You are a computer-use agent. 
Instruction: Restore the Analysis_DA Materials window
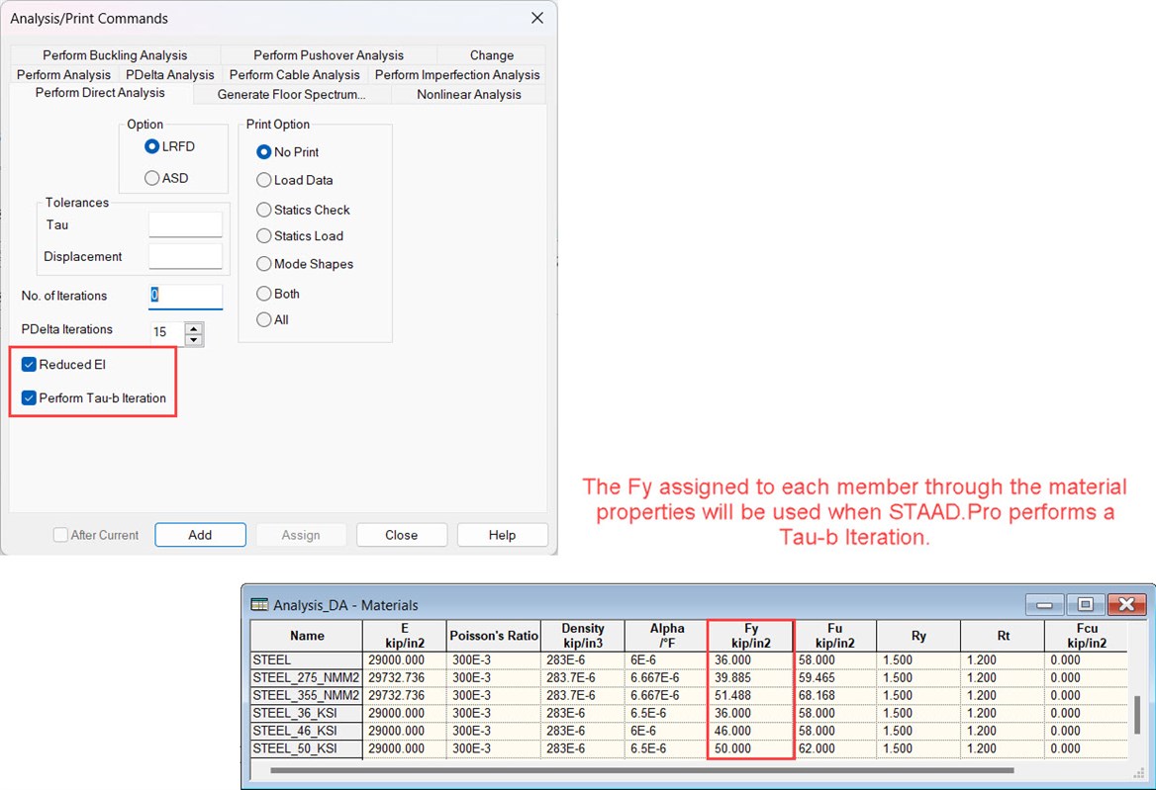pyautogui.click(x=1085, y=603)
